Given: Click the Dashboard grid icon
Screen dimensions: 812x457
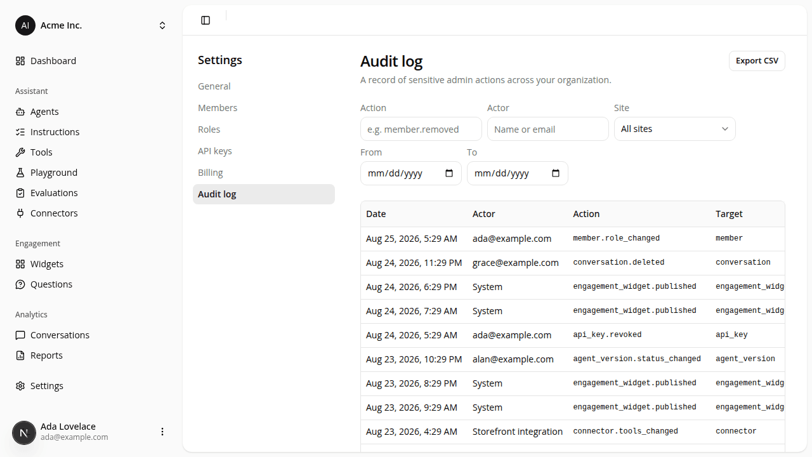Looking at the screenshot, I should [20, 61].
